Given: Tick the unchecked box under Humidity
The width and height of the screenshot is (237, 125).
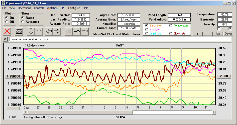Looking at the screenshot, I should [x=219, y=29].
